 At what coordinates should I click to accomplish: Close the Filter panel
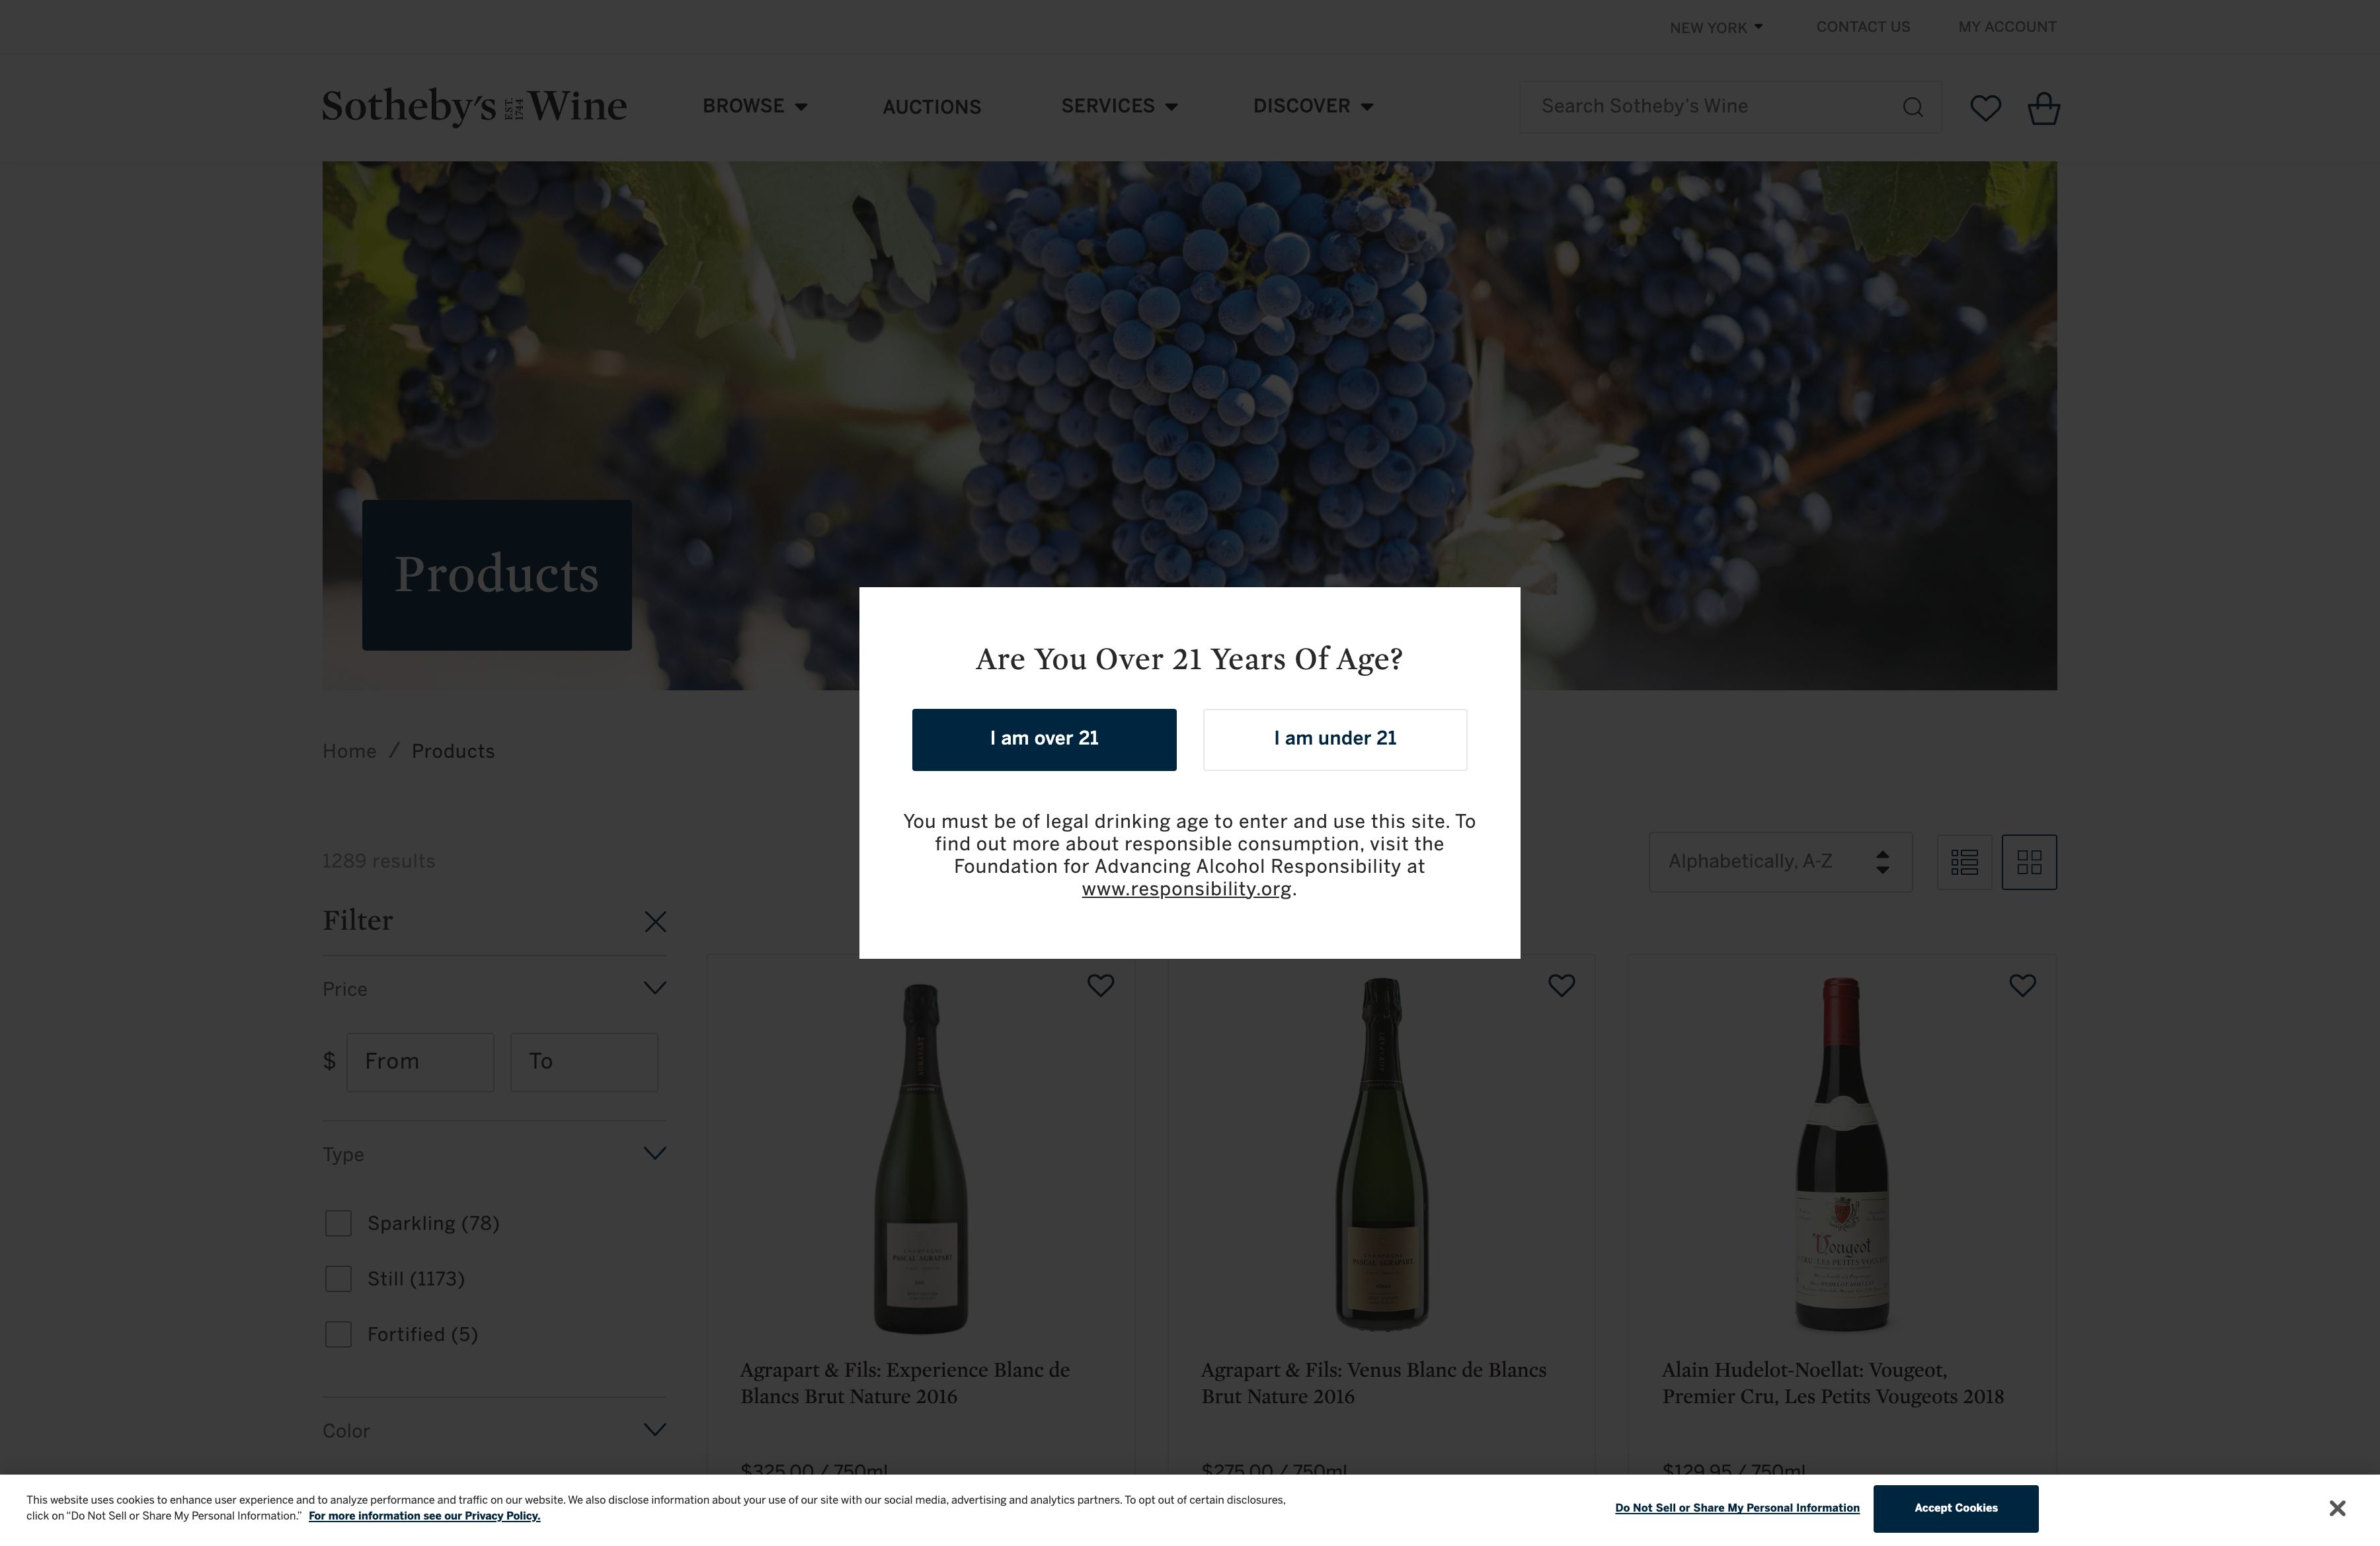pos(655,922)
